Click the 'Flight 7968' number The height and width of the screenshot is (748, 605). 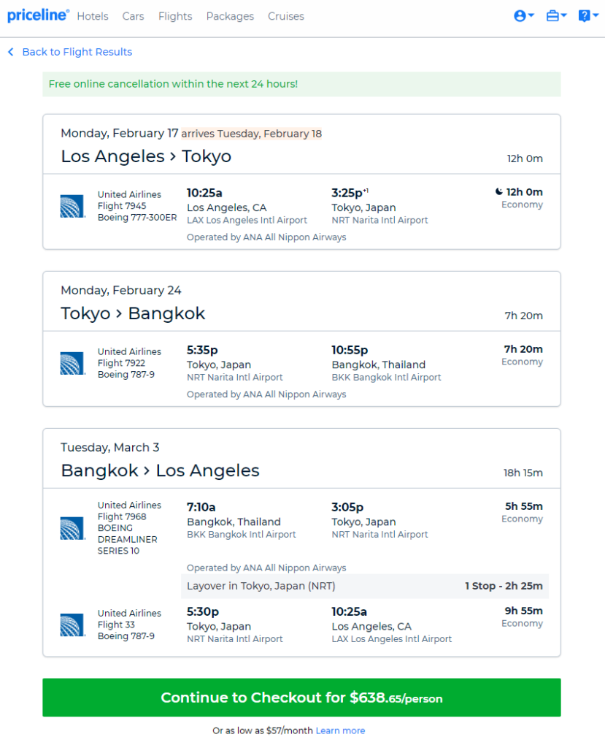[122, 516]
